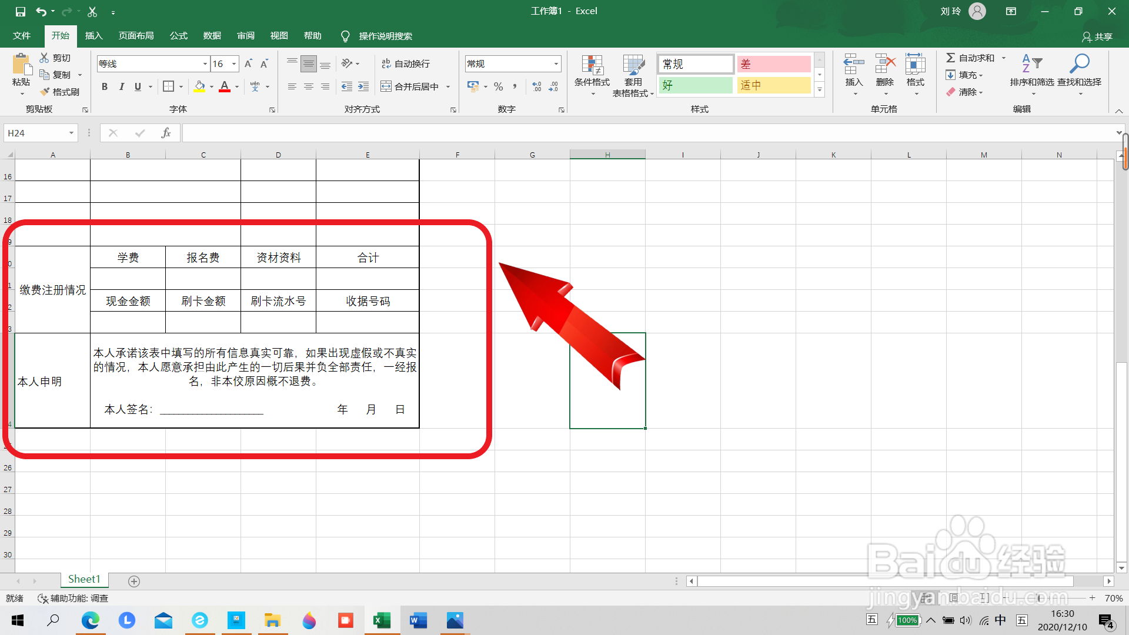Expand the font size dropdown

click(234, 63)
